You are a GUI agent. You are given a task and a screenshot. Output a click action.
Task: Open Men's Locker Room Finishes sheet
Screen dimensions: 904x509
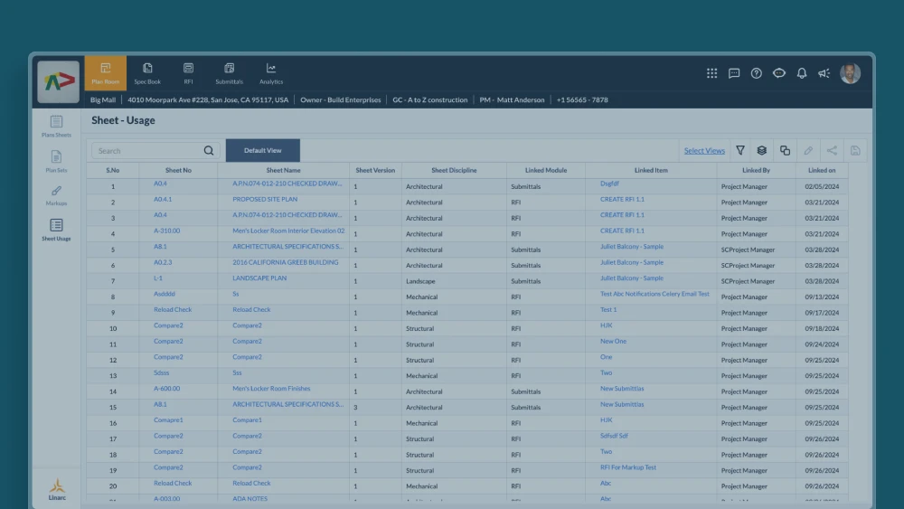271,389
